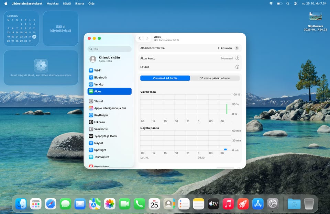Viewport: 330px width, 214px height.
Task: Show info for Akun kunto
Action: click(237, 58)
